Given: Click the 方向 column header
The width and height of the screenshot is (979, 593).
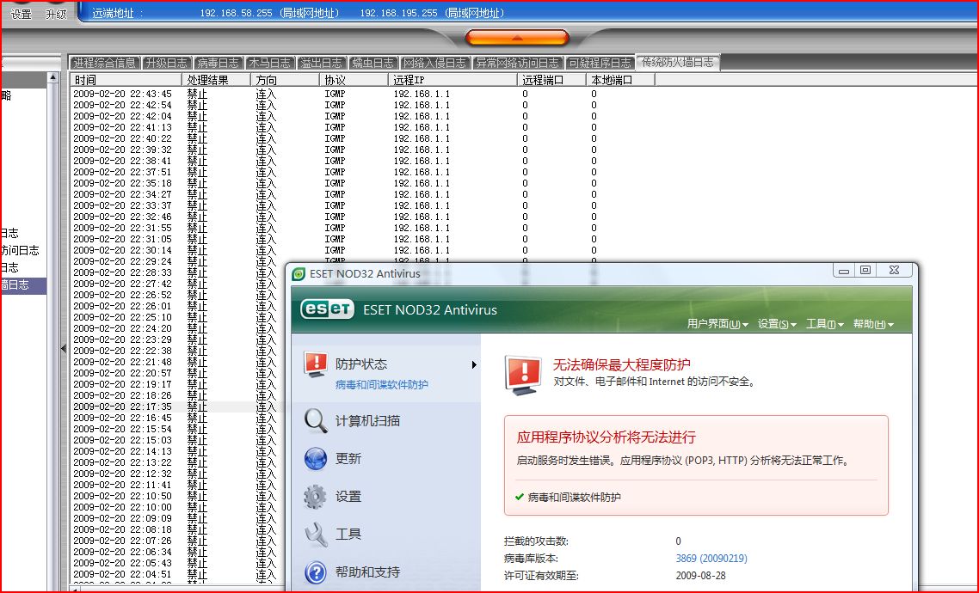Looking at the screenshot, I should [285, 80].
